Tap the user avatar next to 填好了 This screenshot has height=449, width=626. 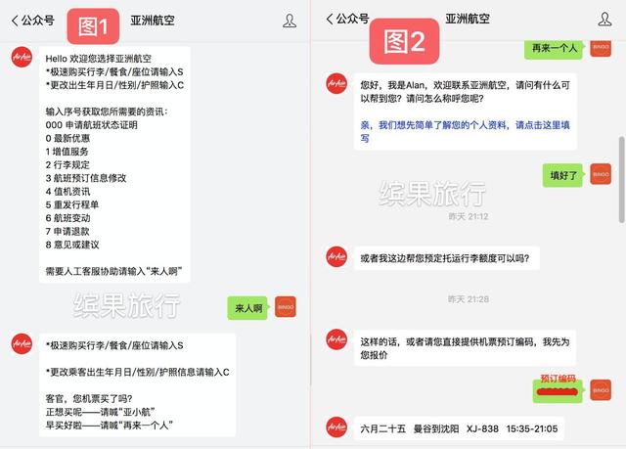pyautogui.click(x=601, y=174)
